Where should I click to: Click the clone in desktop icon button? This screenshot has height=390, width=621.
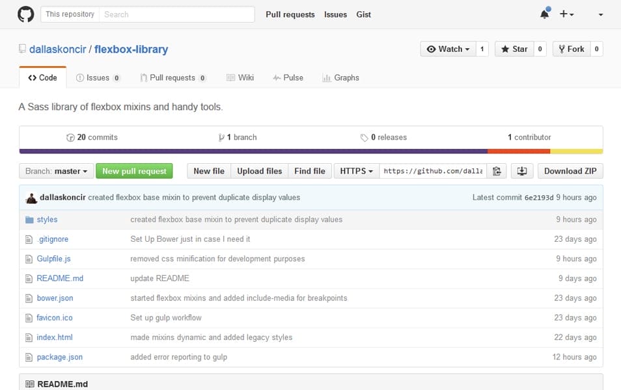click(522, 171)
